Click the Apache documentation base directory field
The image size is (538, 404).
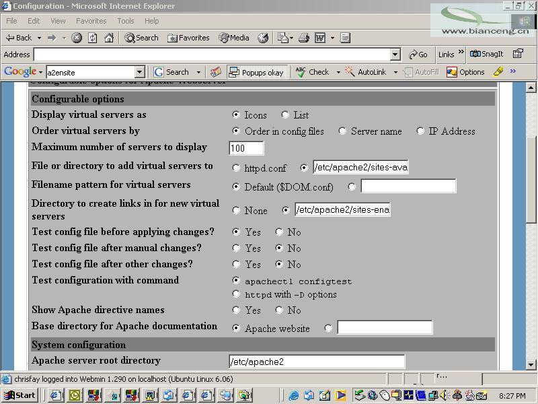(385, 327)
